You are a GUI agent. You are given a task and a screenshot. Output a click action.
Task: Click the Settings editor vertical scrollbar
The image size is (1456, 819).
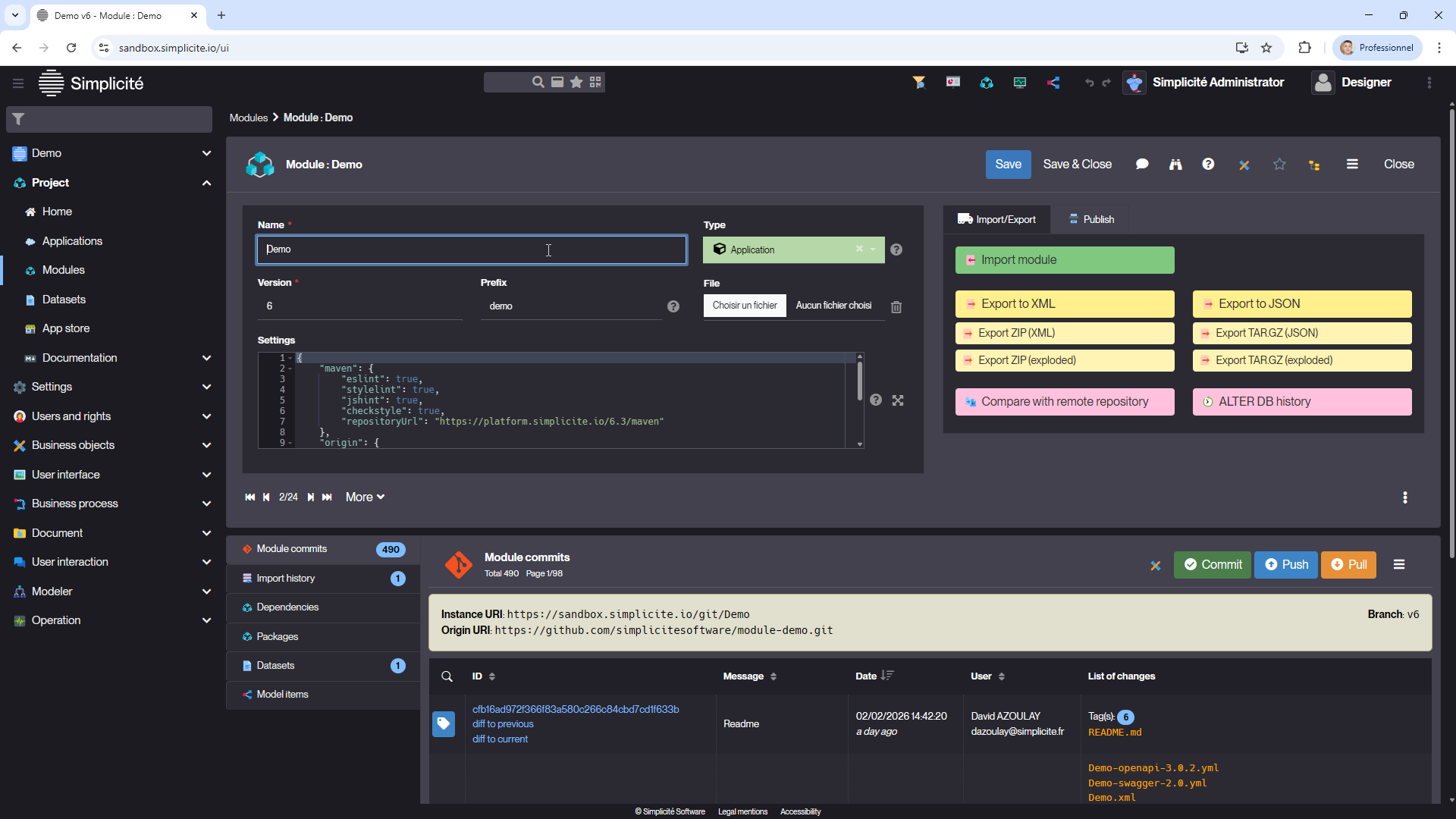[859, 381]
